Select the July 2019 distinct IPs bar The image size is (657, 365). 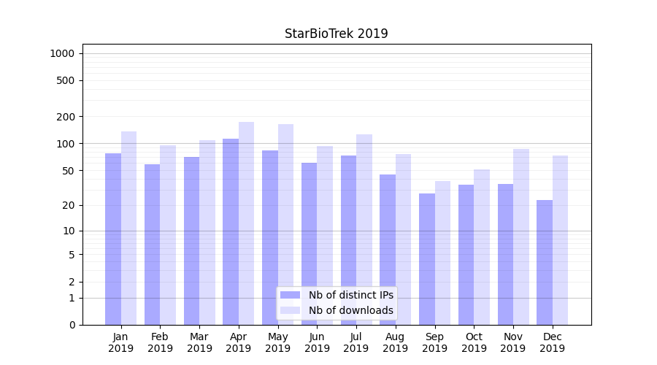(348, 239)
